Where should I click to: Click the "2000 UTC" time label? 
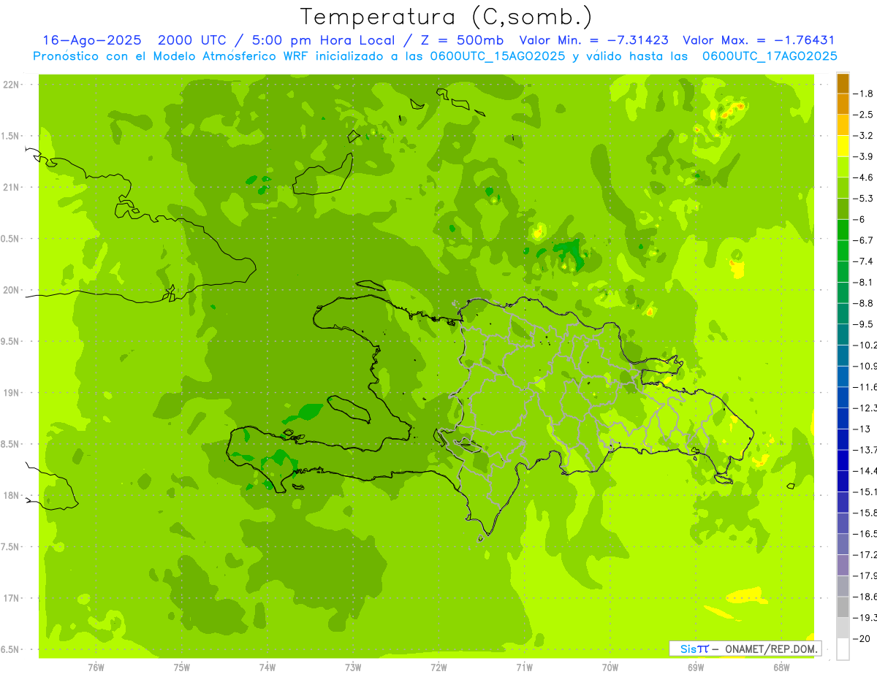pyautogui.click(x=192, y=41)
